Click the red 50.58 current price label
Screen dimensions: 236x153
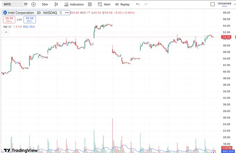click(226, 37)
